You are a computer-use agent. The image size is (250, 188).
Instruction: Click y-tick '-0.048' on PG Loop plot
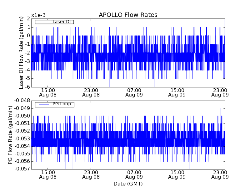(22, 101)
